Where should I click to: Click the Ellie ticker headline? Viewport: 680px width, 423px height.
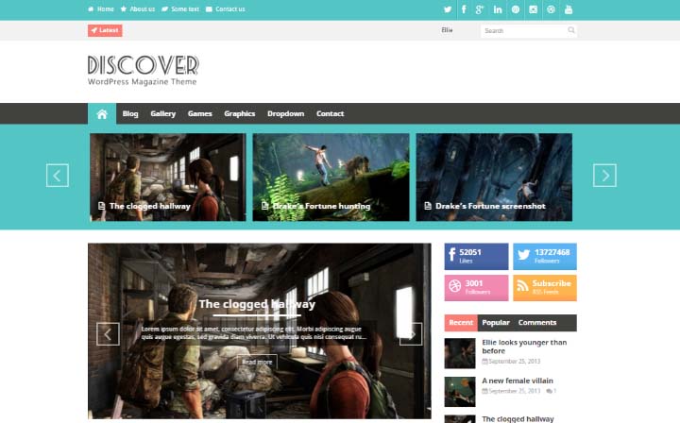447,30
